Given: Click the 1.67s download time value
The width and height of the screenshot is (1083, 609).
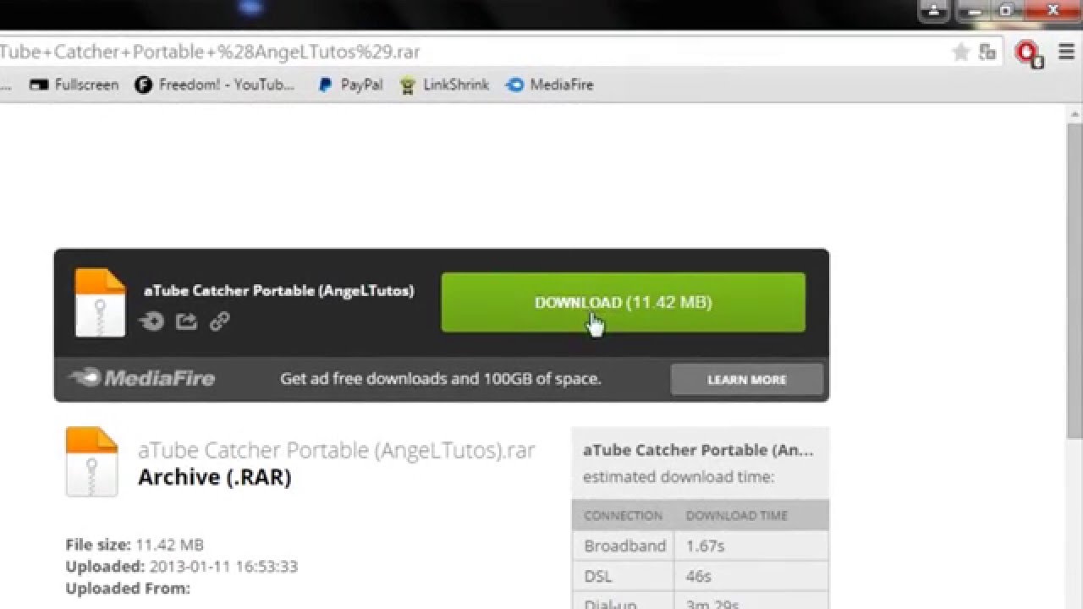Looking at the screenshot, I should pos(706,546).
